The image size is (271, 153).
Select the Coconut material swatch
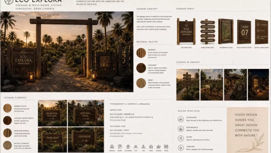point(141,68)
